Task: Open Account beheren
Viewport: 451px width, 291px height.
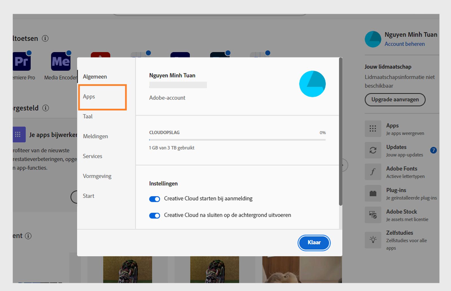Action: pos(405,44)
